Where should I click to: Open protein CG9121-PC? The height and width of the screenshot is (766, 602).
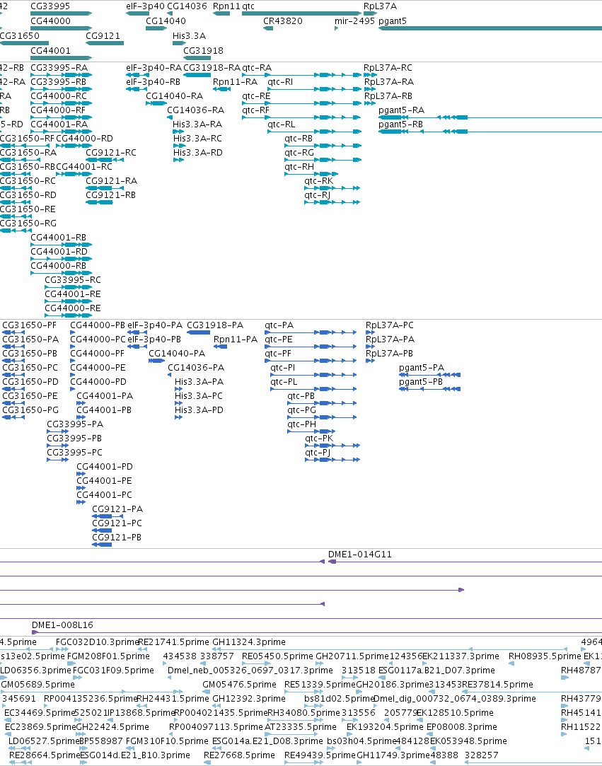point(117,523)
